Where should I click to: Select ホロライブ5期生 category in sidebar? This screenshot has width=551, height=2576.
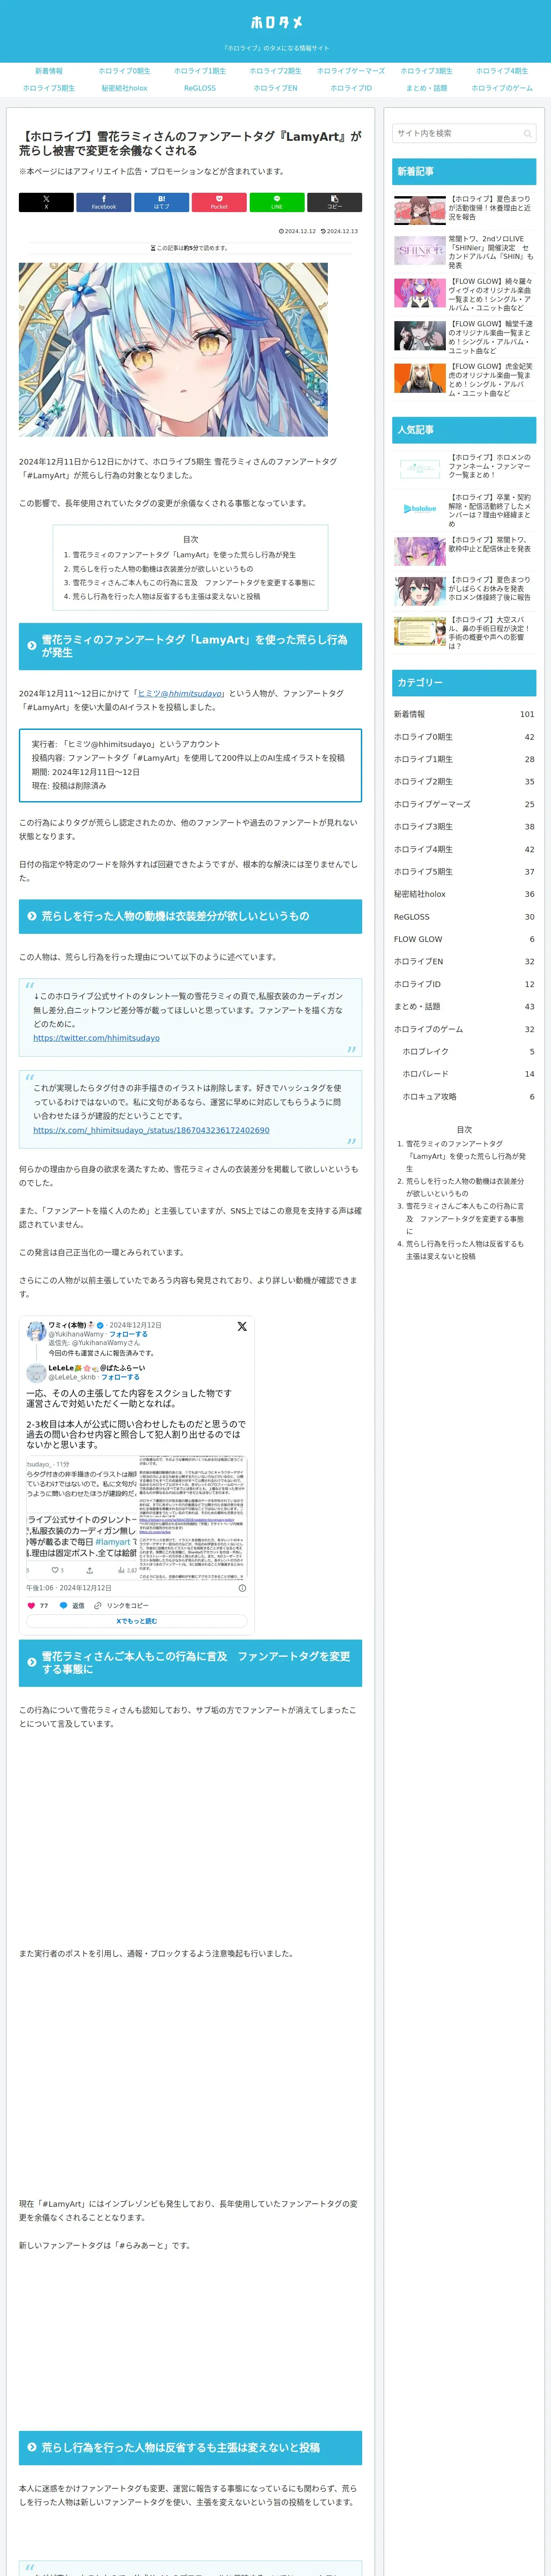pos(464,872)
